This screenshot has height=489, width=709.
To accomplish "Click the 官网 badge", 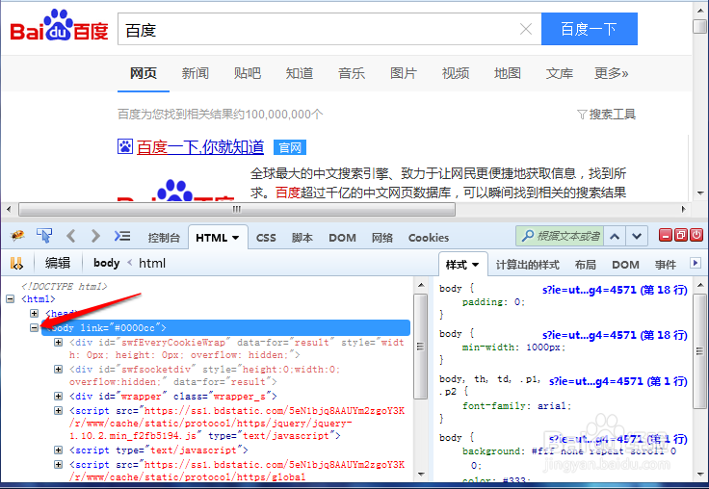I will (290, 147).
